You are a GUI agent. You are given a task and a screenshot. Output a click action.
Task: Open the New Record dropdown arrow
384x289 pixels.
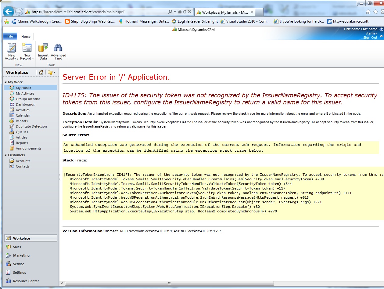pyautogui.click(x=33, y=59)
